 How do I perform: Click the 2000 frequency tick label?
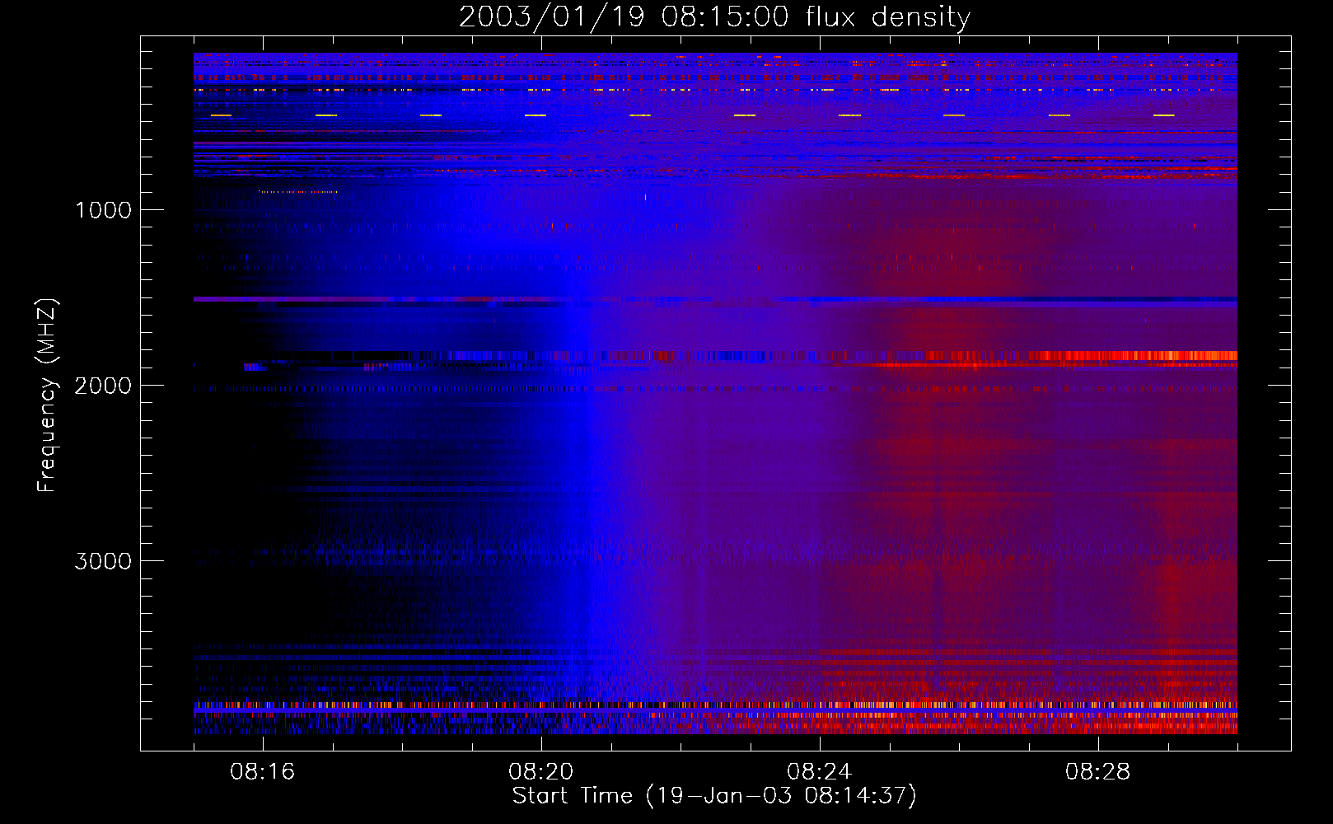tap(103, 386)
